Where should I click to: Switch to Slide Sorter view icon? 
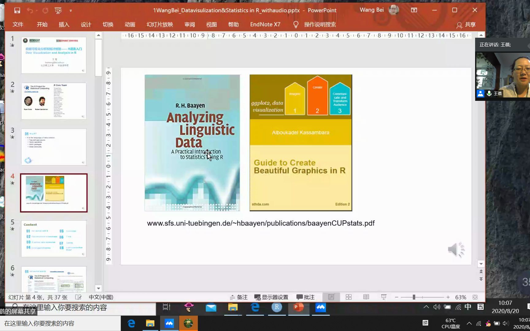pos(349,297)
